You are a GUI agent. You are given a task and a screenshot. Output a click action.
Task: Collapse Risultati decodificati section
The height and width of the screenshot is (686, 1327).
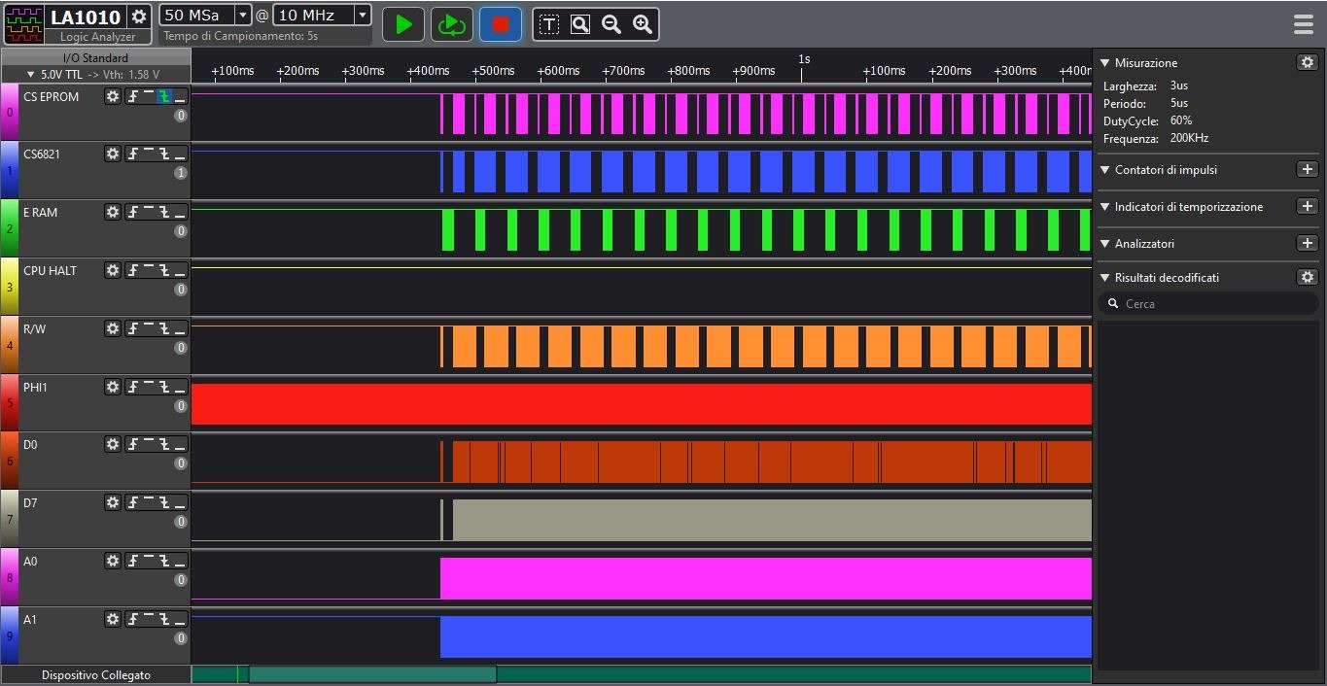pyautogui.click(x=1104, y=277)
